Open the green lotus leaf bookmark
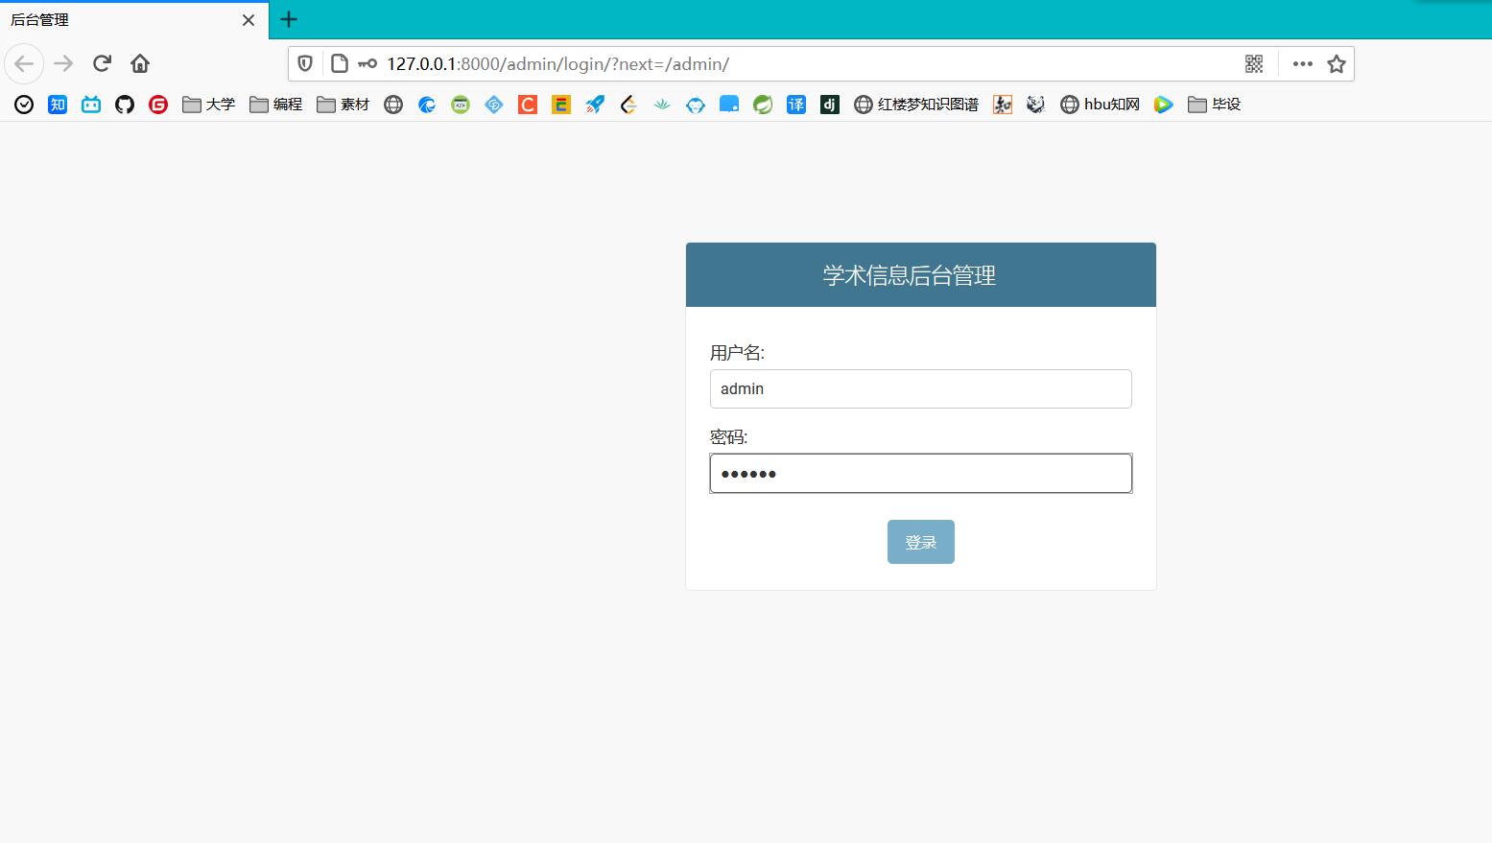This screenshot has height=843, width=1492. click(662, 105)
